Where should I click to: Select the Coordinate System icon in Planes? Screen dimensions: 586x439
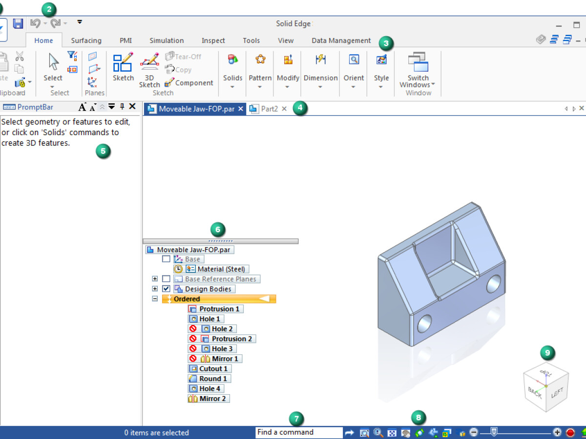click(x=92, y=82)
